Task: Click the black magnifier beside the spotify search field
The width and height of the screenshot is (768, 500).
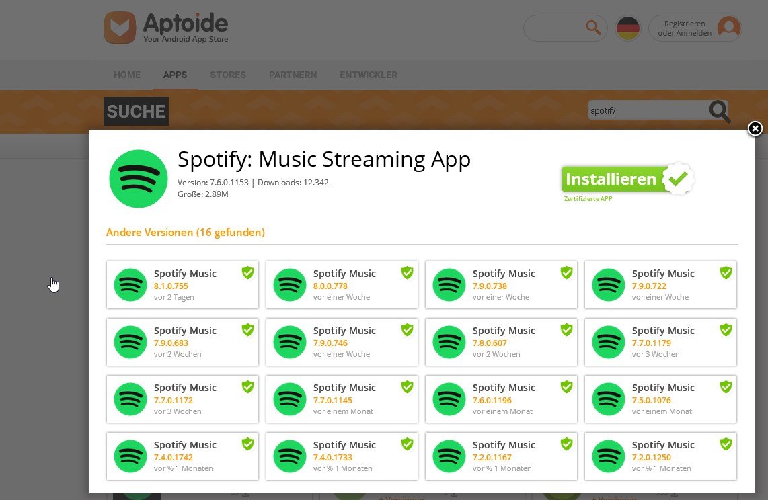Action: pos(720,112)
